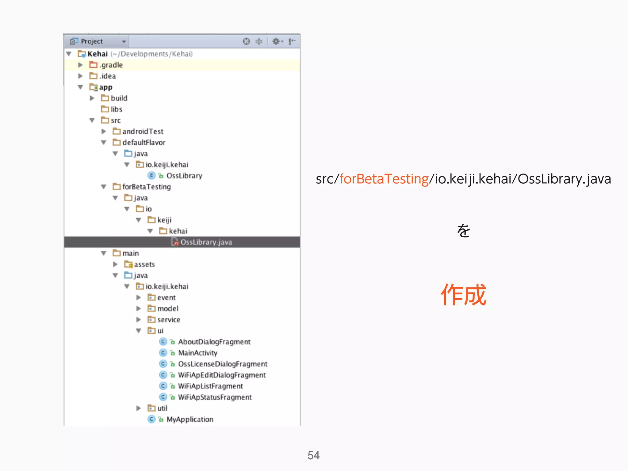Open the gear settings menu icon
Viewport: 628px width, 471px height.
tap(278, 41)
